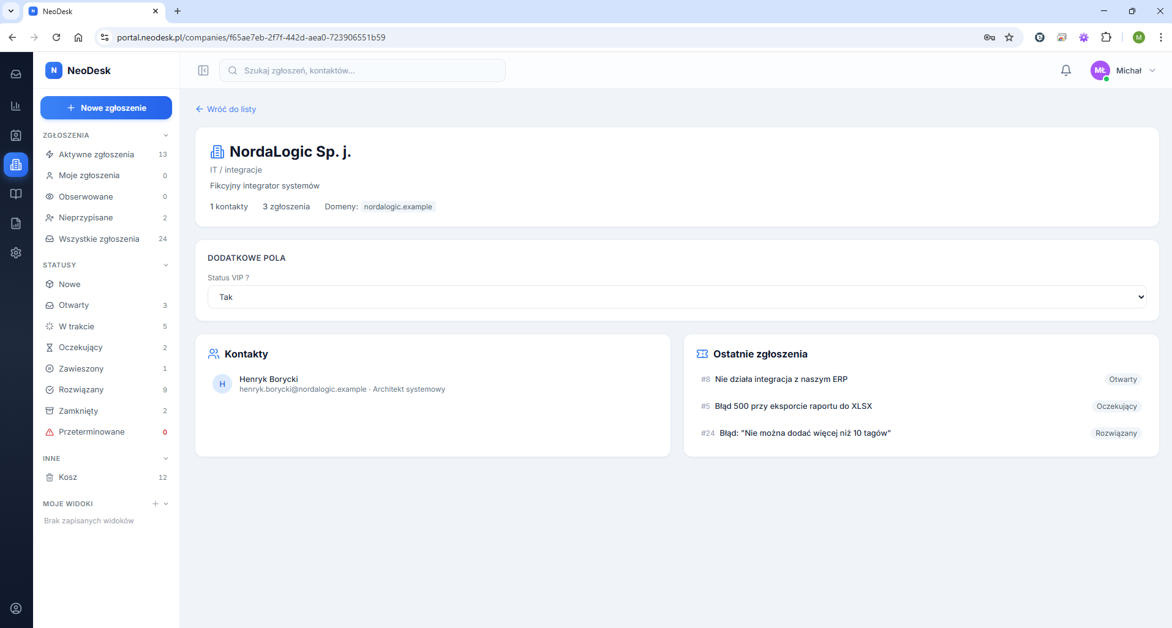
Task: Click in the search tickets field
Action: coord(362,70)
